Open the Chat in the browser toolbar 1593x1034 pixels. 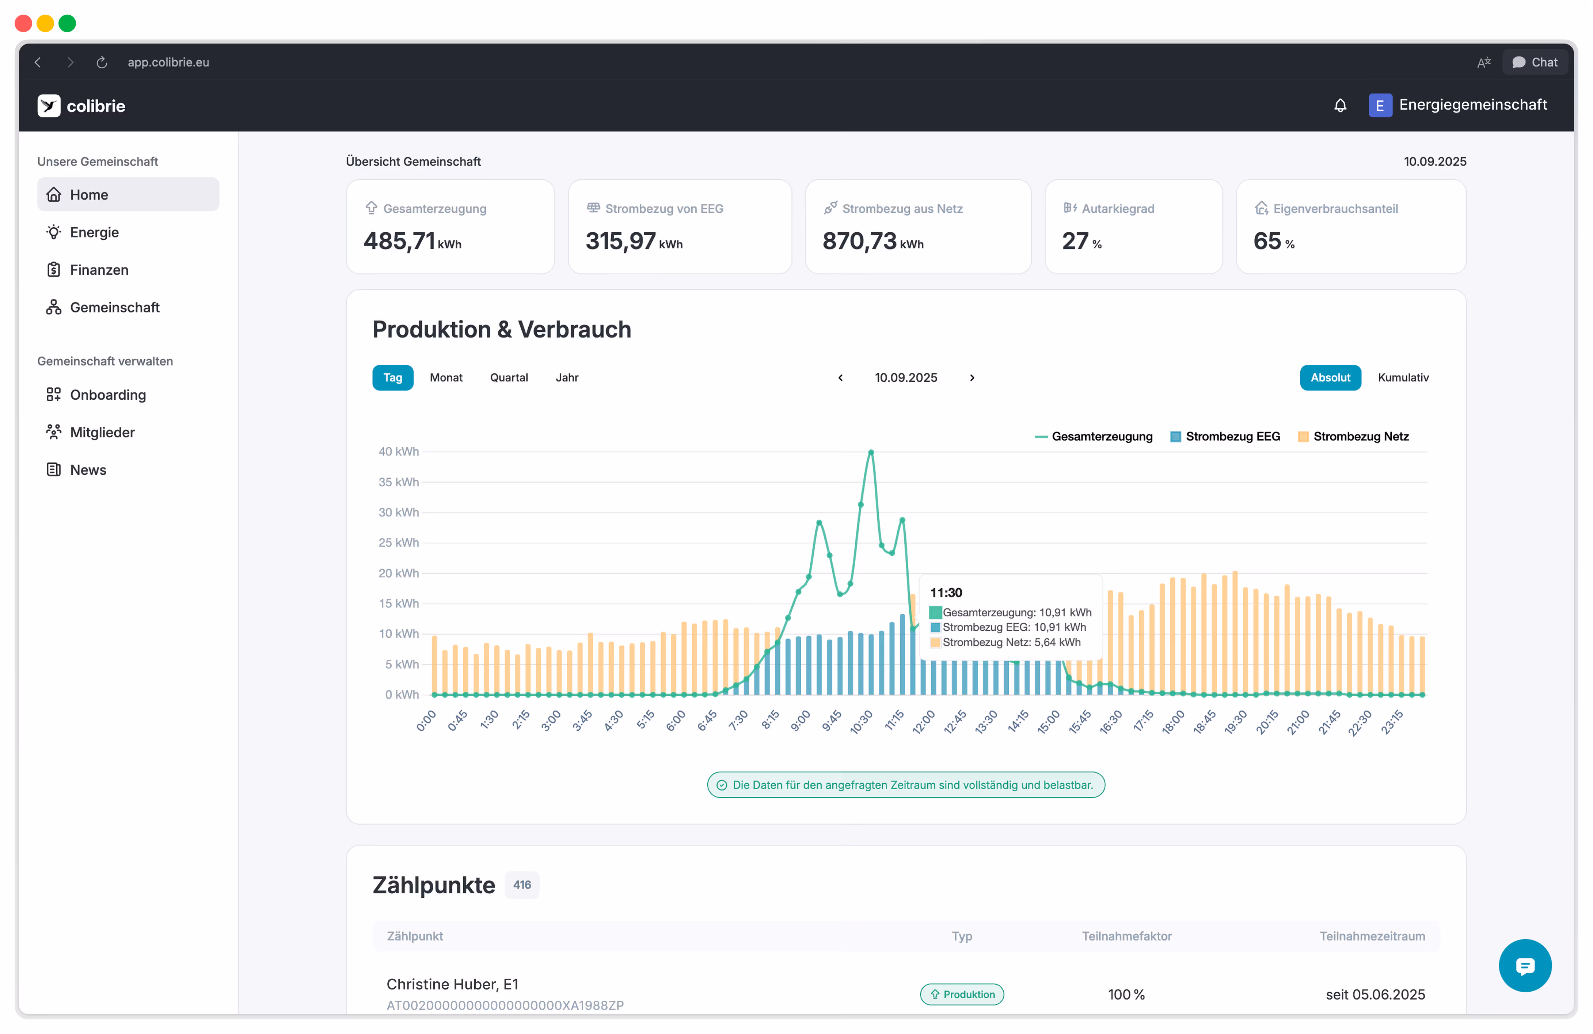click(1535, 62)
